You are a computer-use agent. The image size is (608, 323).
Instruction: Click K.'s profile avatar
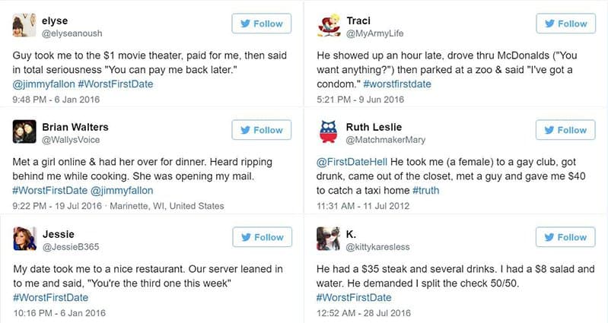coord(329,239)
